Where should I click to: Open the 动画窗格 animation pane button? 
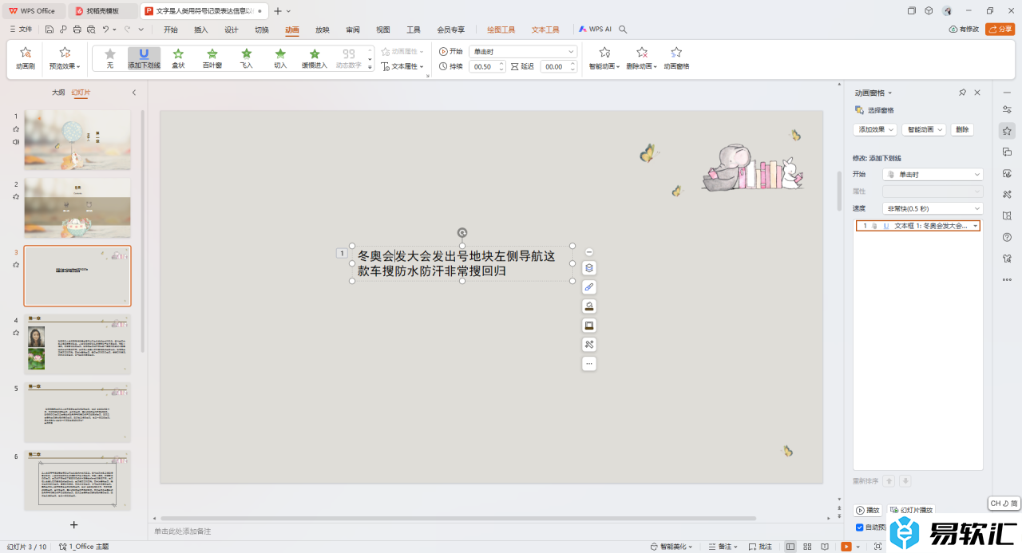tap(676, 58)
